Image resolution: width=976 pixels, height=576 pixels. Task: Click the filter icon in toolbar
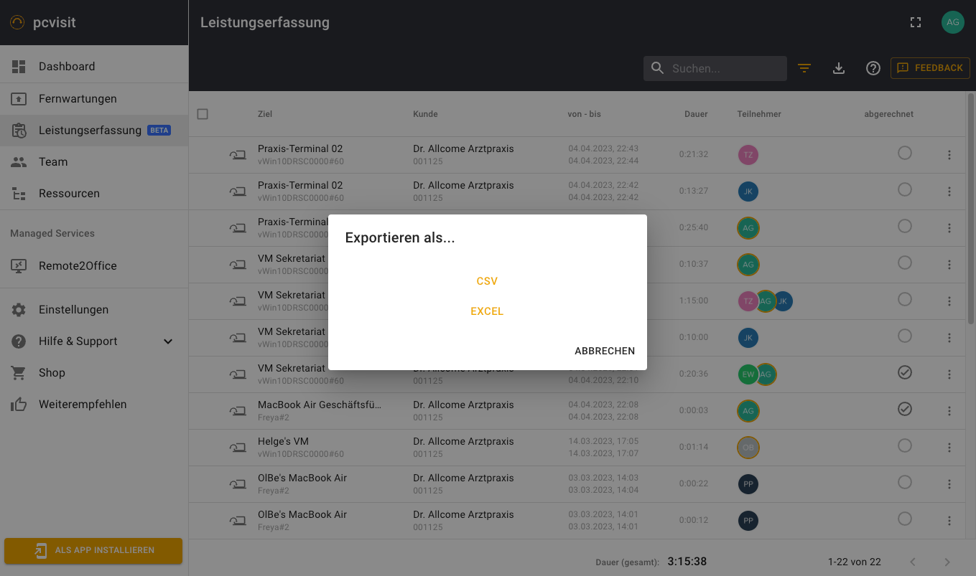click(804, 68)
